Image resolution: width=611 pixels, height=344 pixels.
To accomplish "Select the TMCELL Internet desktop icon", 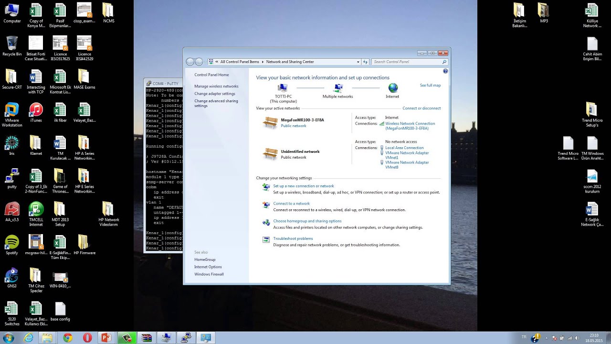I will [x=36, y=215].
